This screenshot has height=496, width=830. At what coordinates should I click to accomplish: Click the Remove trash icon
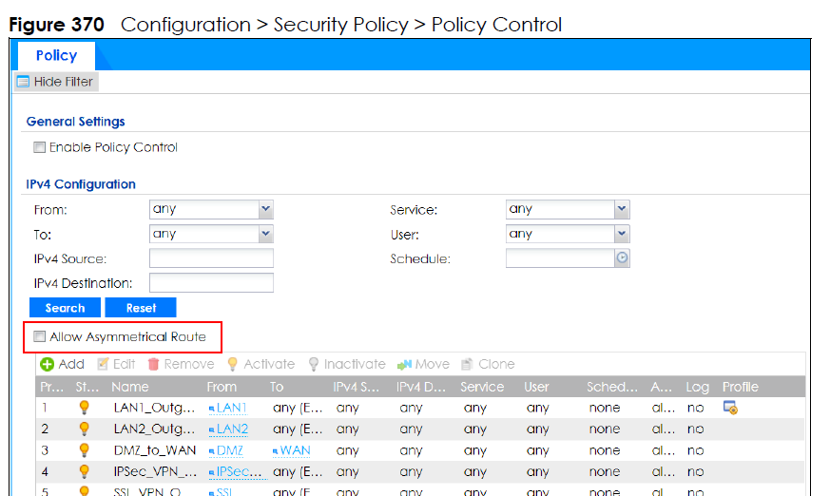pyautogui.click(x=153, y=364)
